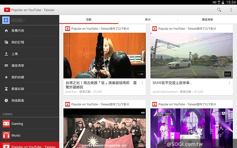Tap the search magnifier icon
237x148 pixels.
point(219,10)
